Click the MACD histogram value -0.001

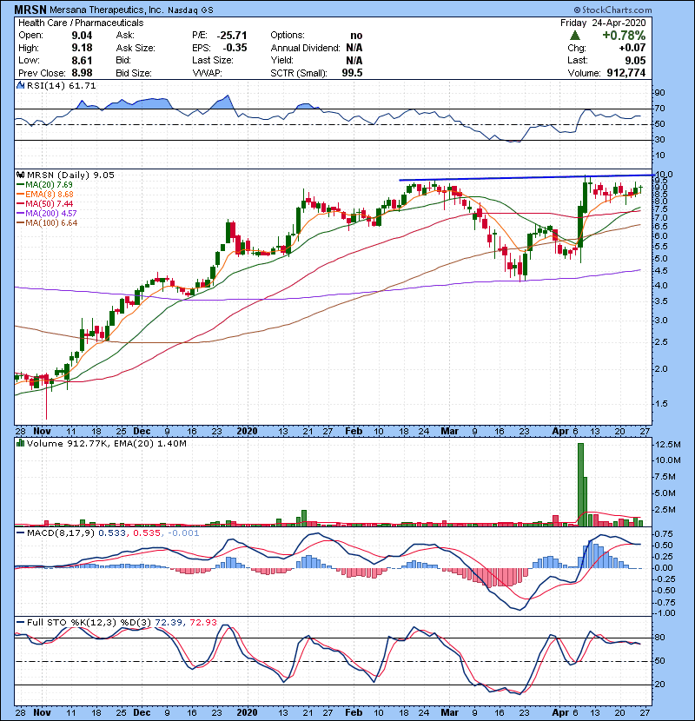183,533
